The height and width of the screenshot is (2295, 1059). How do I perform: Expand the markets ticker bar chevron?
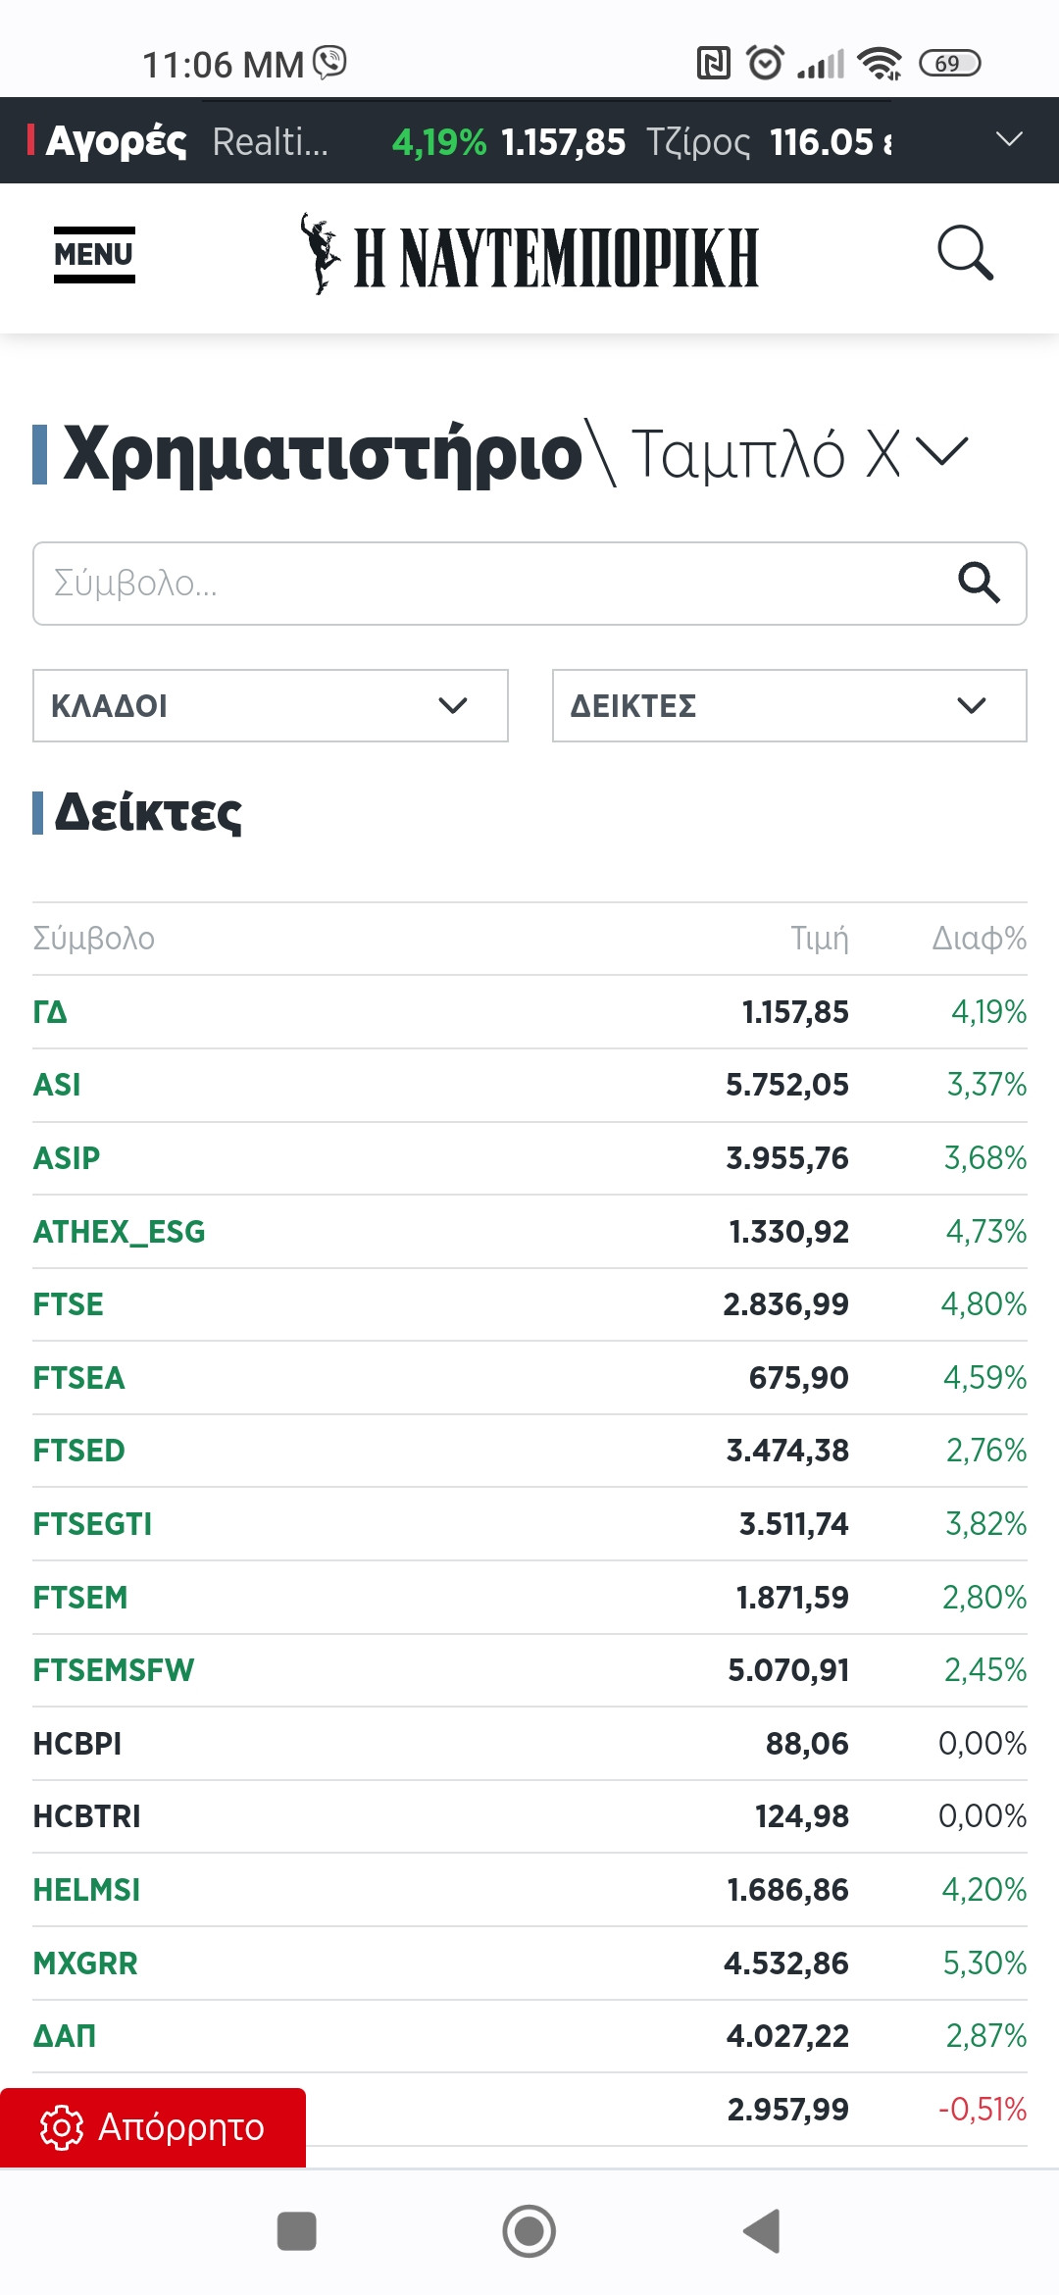coord(1009,140)
